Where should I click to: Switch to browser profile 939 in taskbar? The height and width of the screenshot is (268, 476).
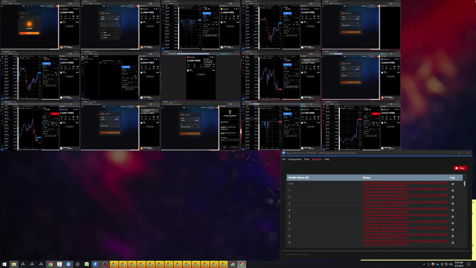pyautogui.click(x=132, y=264)
